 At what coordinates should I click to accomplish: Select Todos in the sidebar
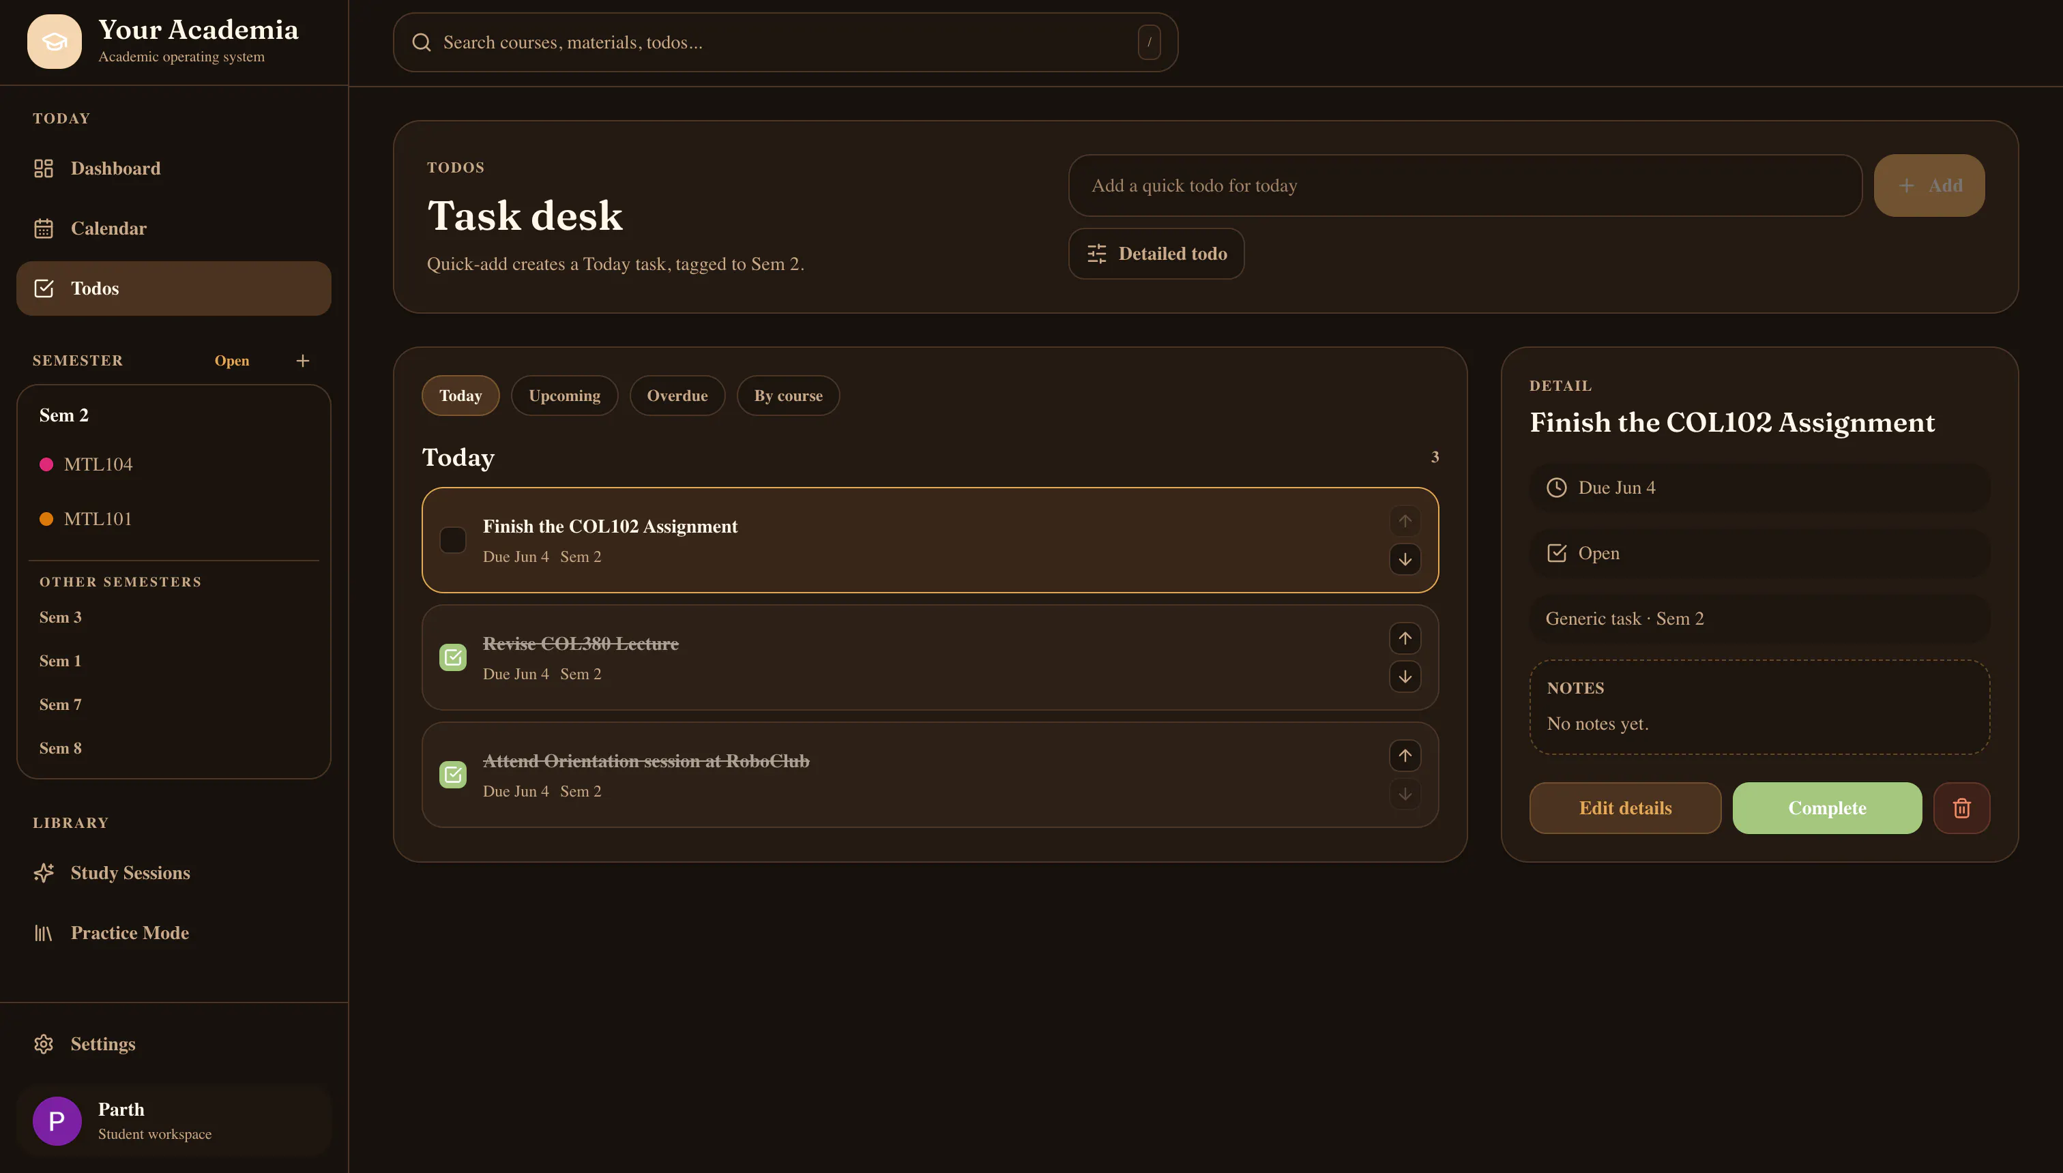tap(173, 288)
